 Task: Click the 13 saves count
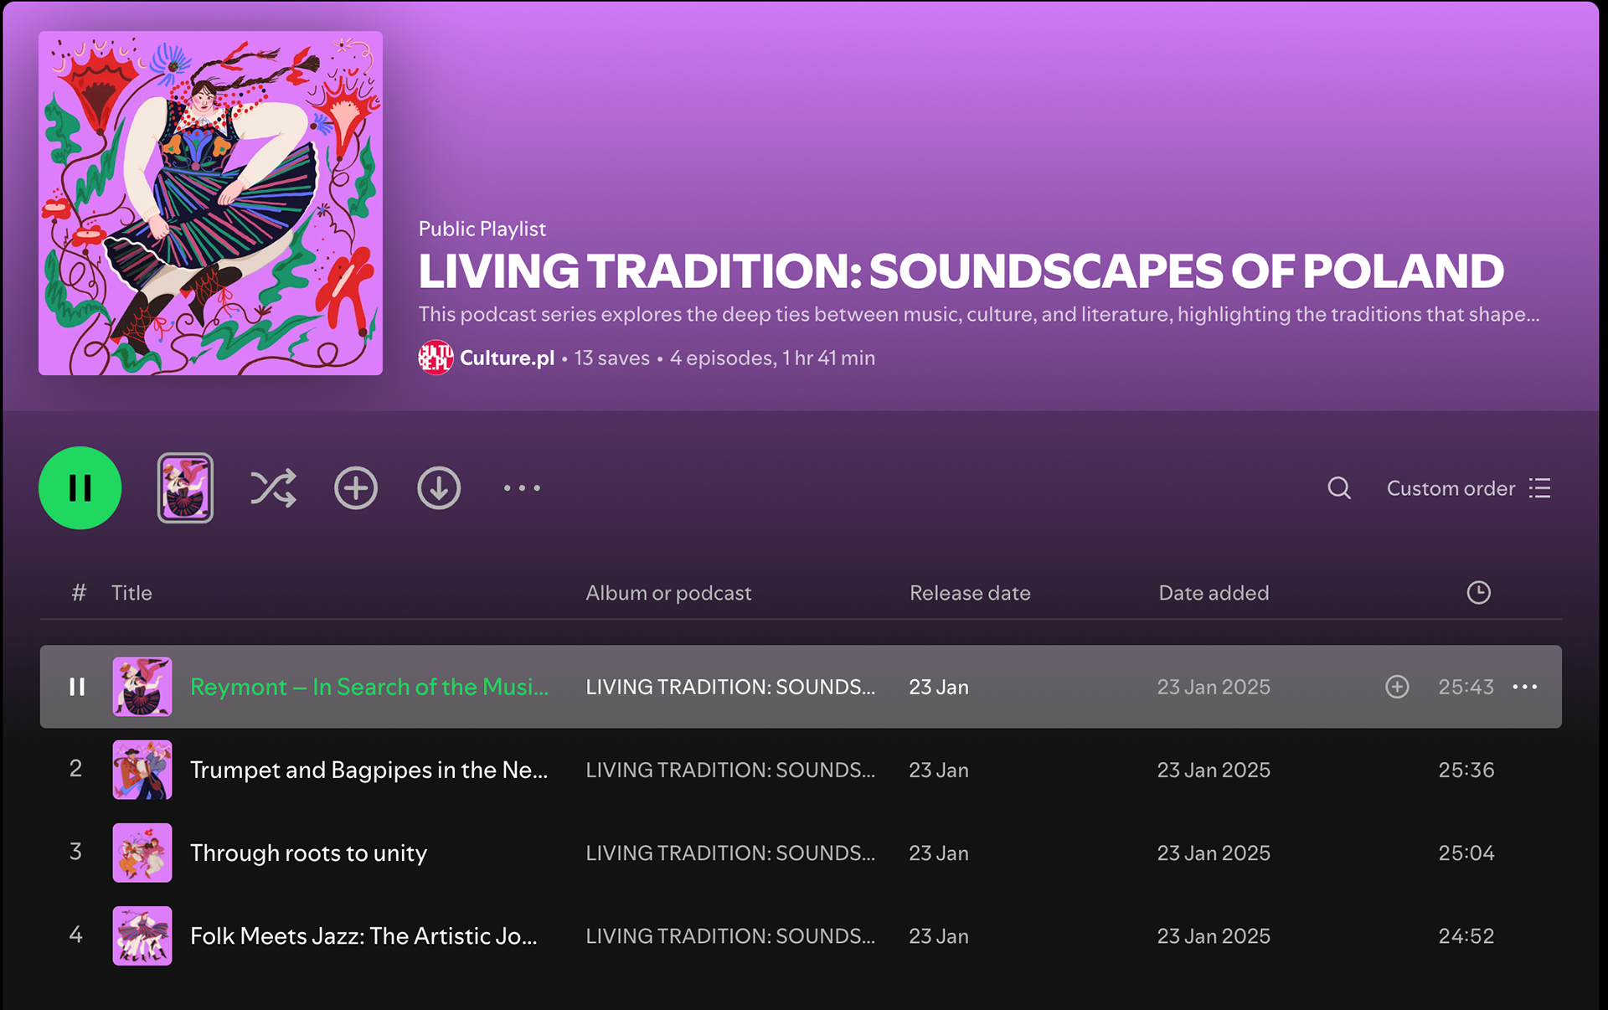(x=611, y=358)
